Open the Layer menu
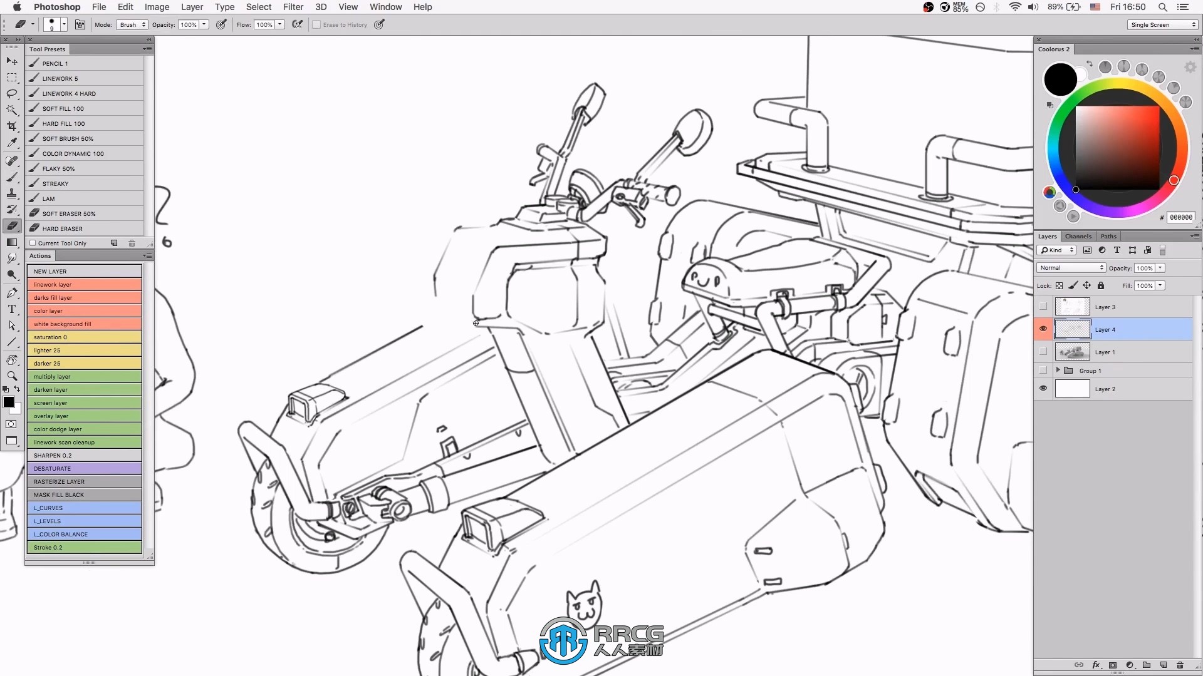Screen dimensions: 1203x676 192,7
